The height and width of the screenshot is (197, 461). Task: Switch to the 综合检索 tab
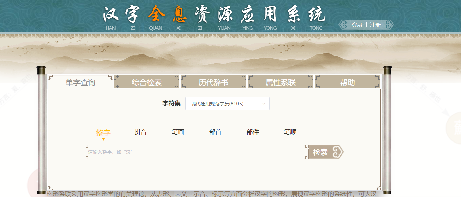147,82
